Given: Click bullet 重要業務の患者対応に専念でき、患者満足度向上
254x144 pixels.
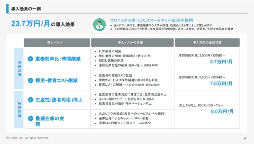Looking at the screenshot, I should pos(133,94).
